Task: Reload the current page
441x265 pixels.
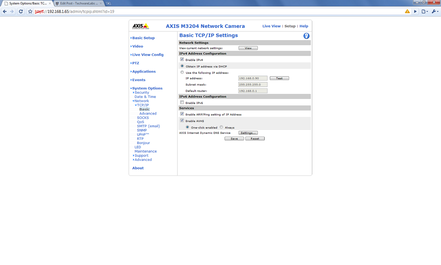Action: click(x=21, y=11)
